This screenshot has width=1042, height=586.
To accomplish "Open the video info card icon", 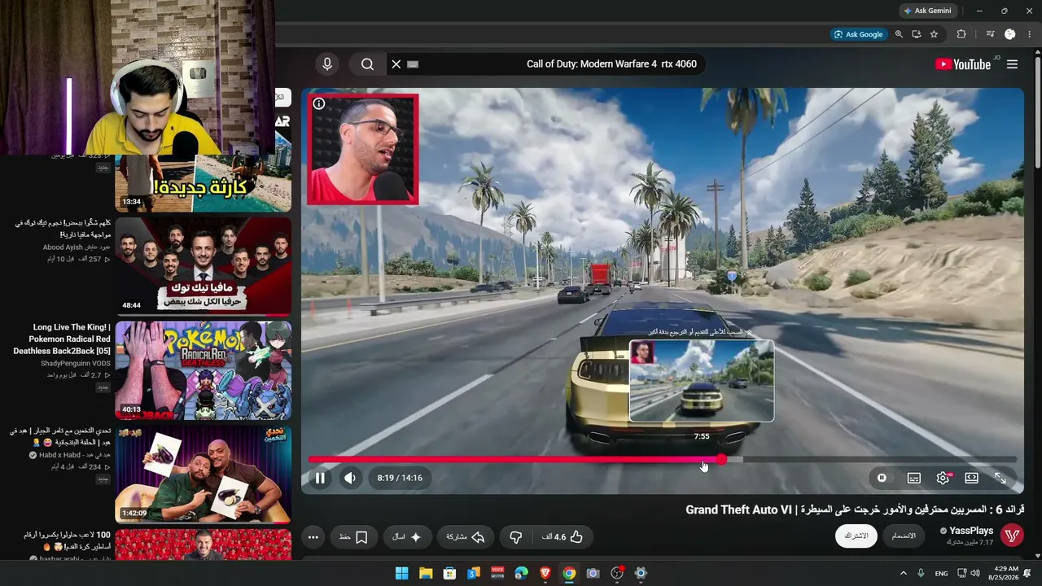I will point(319,104).
